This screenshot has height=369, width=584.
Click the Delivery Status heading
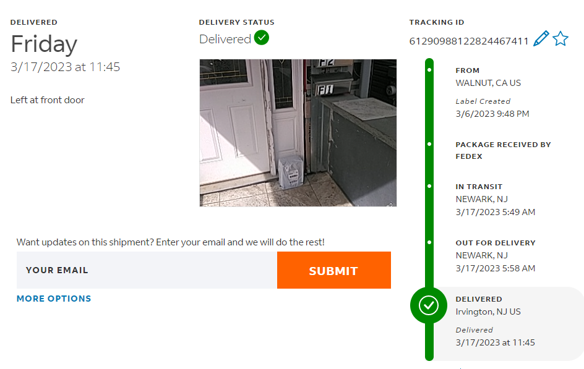pos(236,22)
